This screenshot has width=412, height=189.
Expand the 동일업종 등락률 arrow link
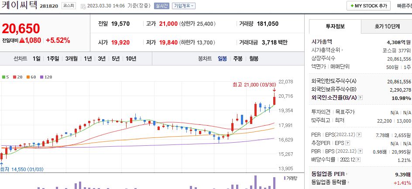[x=349, y=182]
